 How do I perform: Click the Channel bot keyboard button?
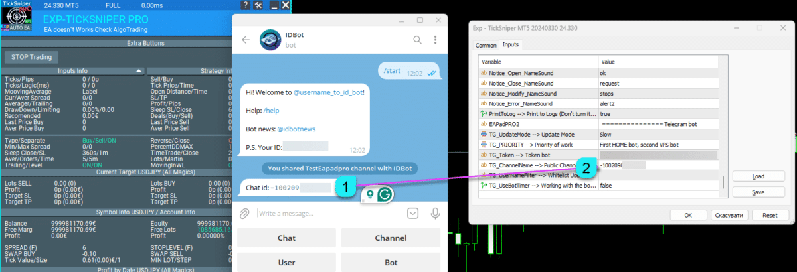(391, 238)
